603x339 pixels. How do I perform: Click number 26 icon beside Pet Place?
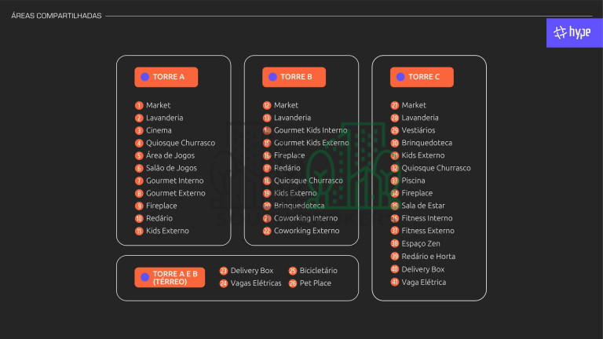293,283
